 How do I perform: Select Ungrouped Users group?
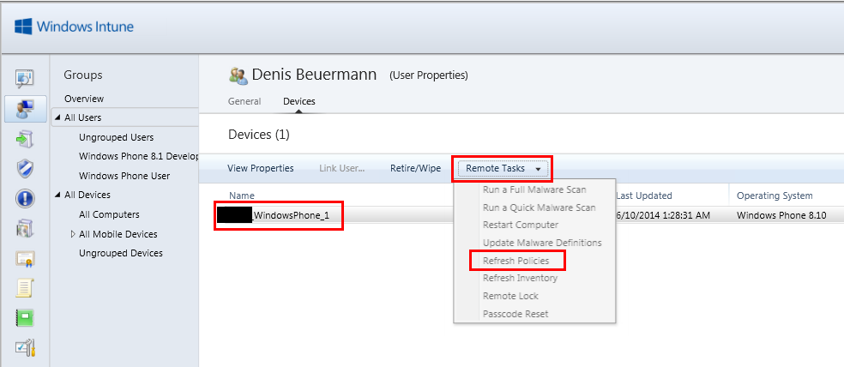[117, 137]
